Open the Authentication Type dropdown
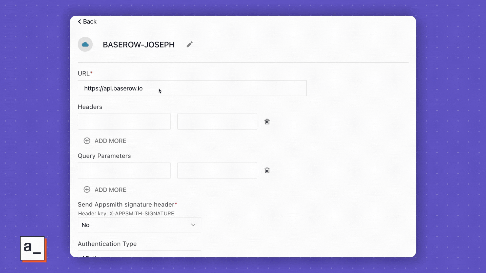This screenshot has width=486, height=273. coord(139,254)
